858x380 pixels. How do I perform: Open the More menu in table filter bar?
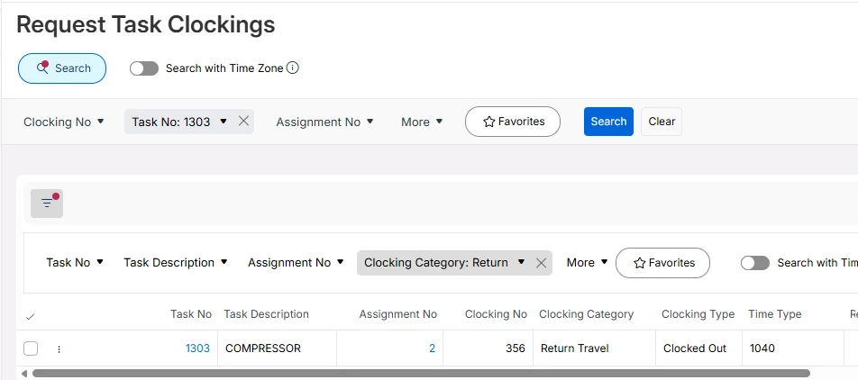pos(586,263)
